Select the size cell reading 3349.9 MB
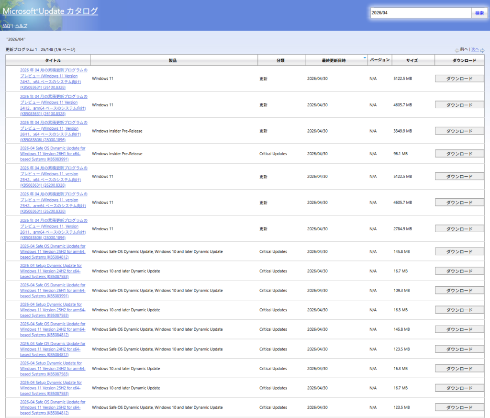490x418 pixels. point(402,131)
